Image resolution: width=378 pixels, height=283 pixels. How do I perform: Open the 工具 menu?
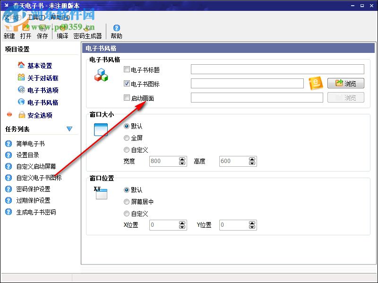coord(35,17)
